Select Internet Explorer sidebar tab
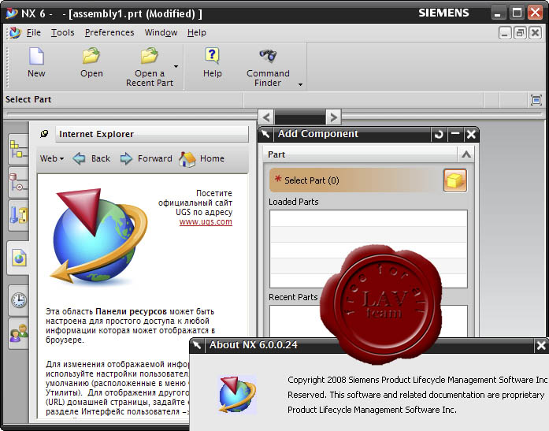The width and height of the screenshot is (549, 431). coord(19,258)
